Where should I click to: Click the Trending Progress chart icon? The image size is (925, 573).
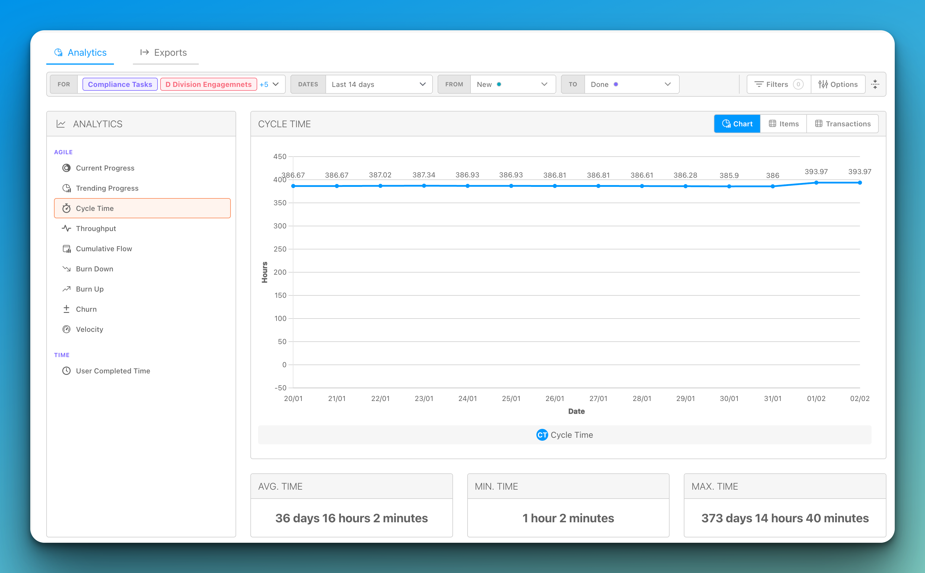pos(66,188)
